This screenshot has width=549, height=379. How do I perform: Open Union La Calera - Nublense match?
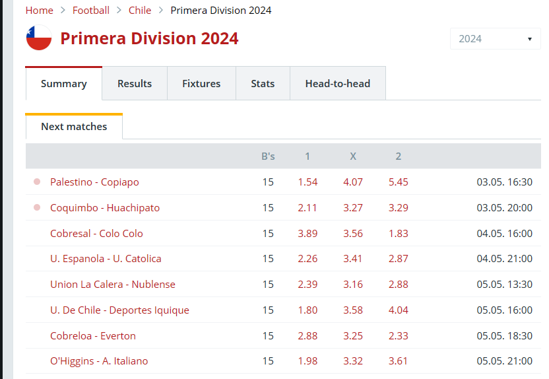click(x=112, y=284)
